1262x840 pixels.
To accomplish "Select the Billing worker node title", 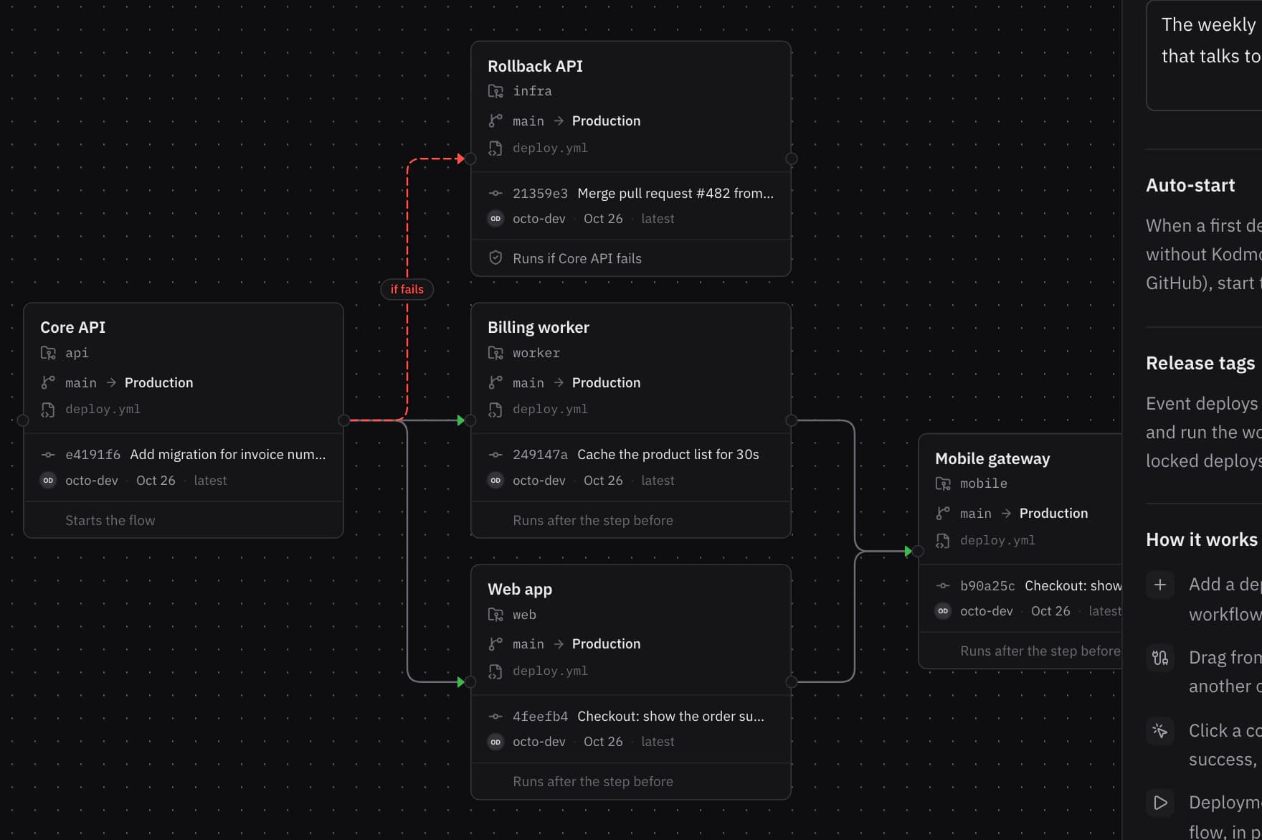I will point(539,327).
